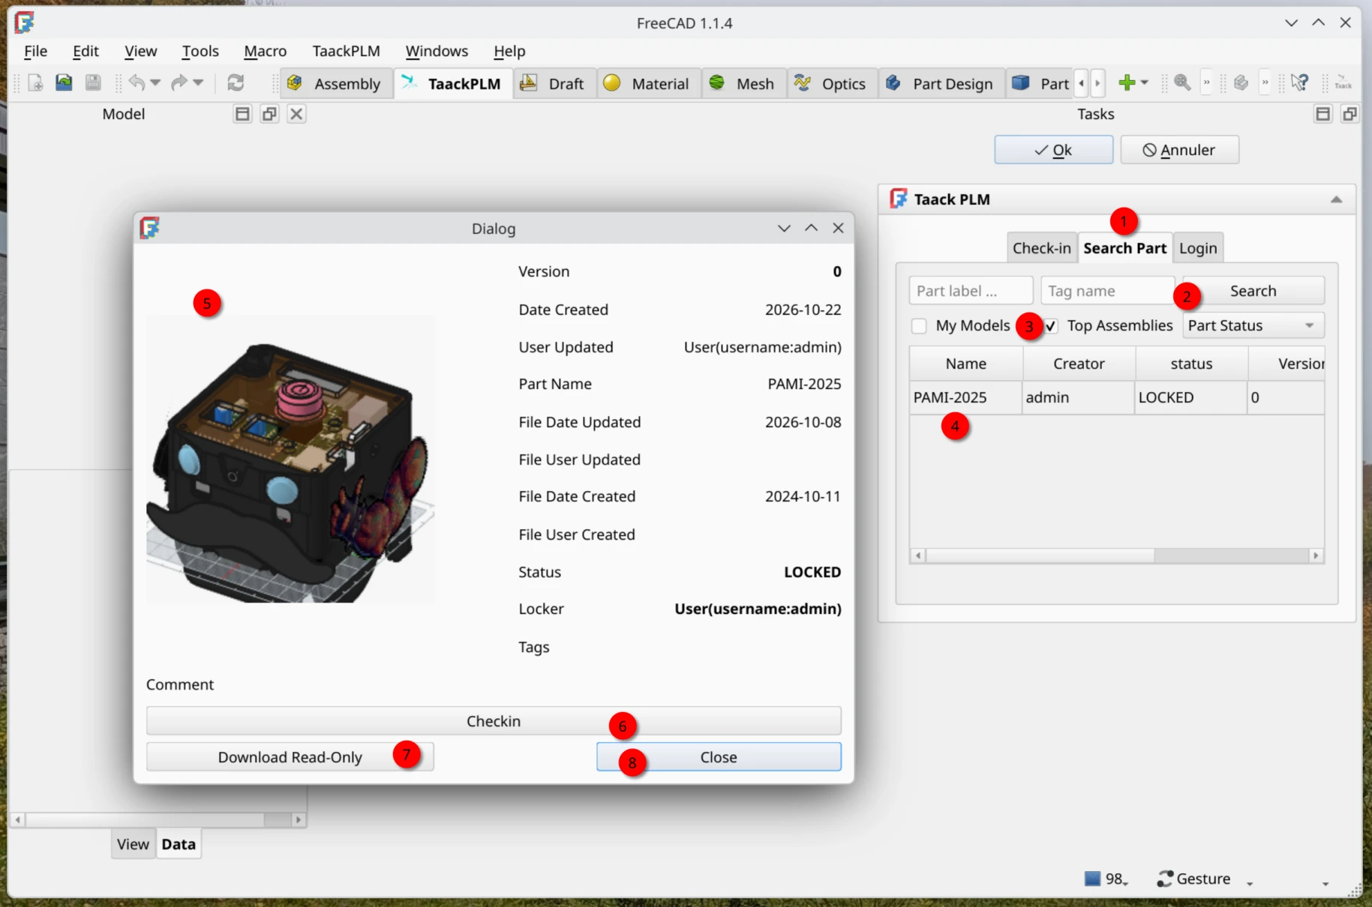
Task: Click the Refresh recompute icon
Action: 236,83
